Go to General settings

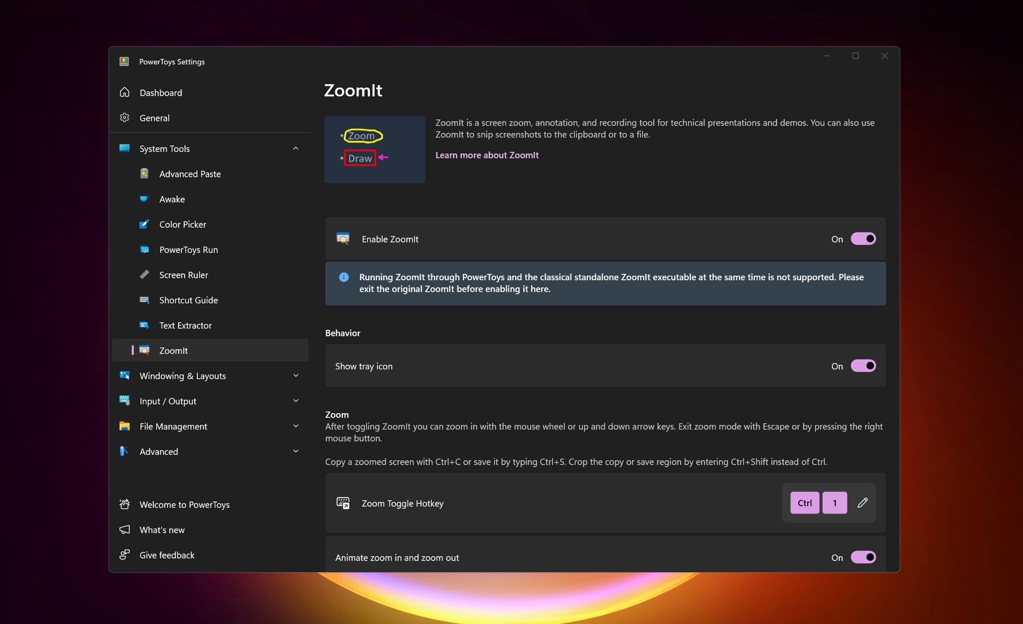210,118
